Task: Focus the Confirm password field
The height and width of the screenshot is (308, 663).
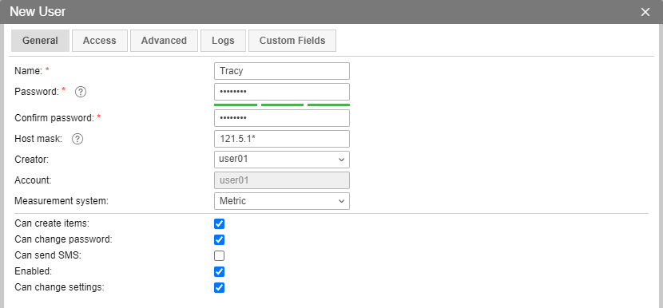Action: point(282,118)
